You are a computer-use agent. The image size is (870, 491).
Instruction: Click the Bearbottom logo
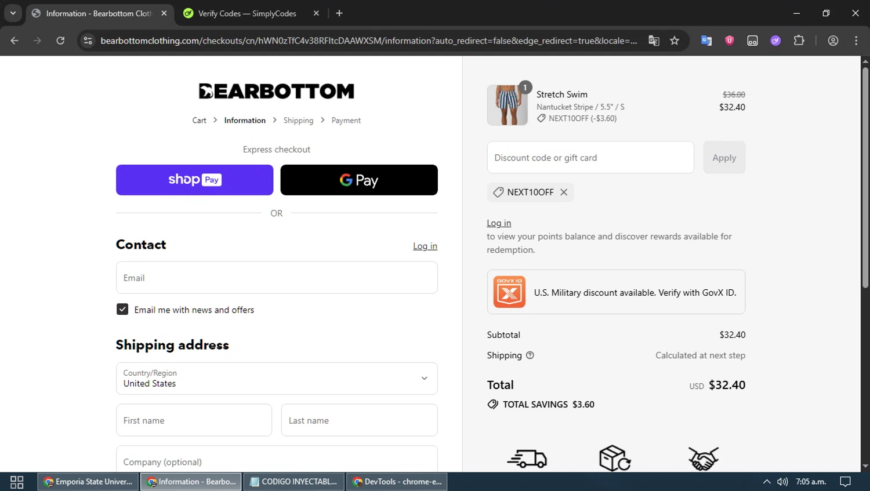(277, 91)
